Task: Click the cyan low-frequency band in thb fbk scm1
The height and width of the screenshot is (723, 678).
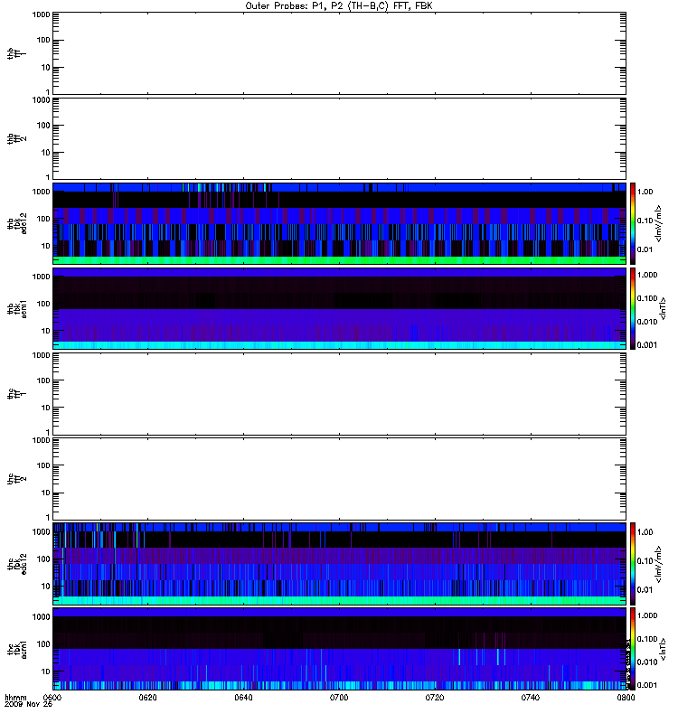Action: coord(339,345)
